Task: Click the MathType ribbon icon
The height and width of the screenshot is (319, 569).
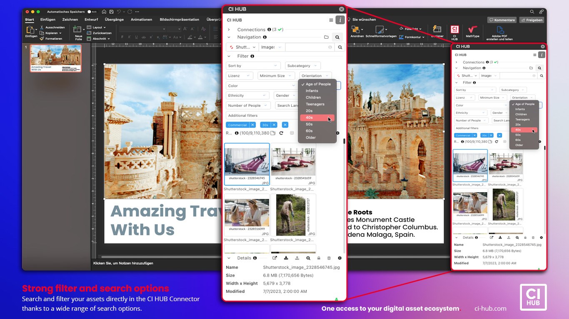Action: (472, 30)
